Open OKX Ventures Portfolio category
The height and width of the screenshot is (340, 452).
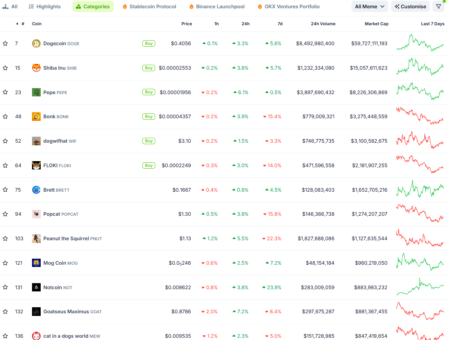point(289,6)
